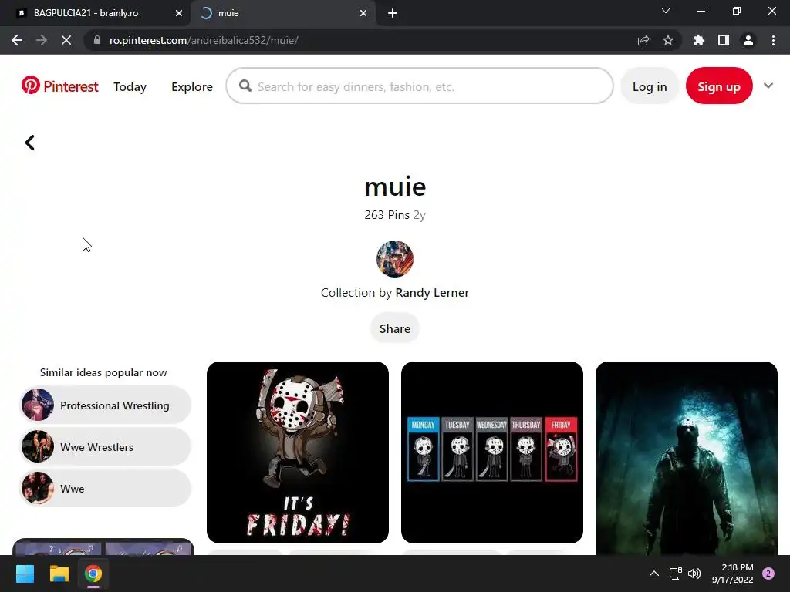
Task: Click the "263 Pins" count text
Action: click(x=387, y=215)
